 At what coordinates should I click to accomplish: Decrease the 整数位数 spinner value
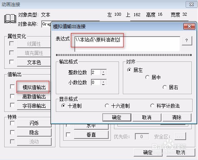pos(103,74)
